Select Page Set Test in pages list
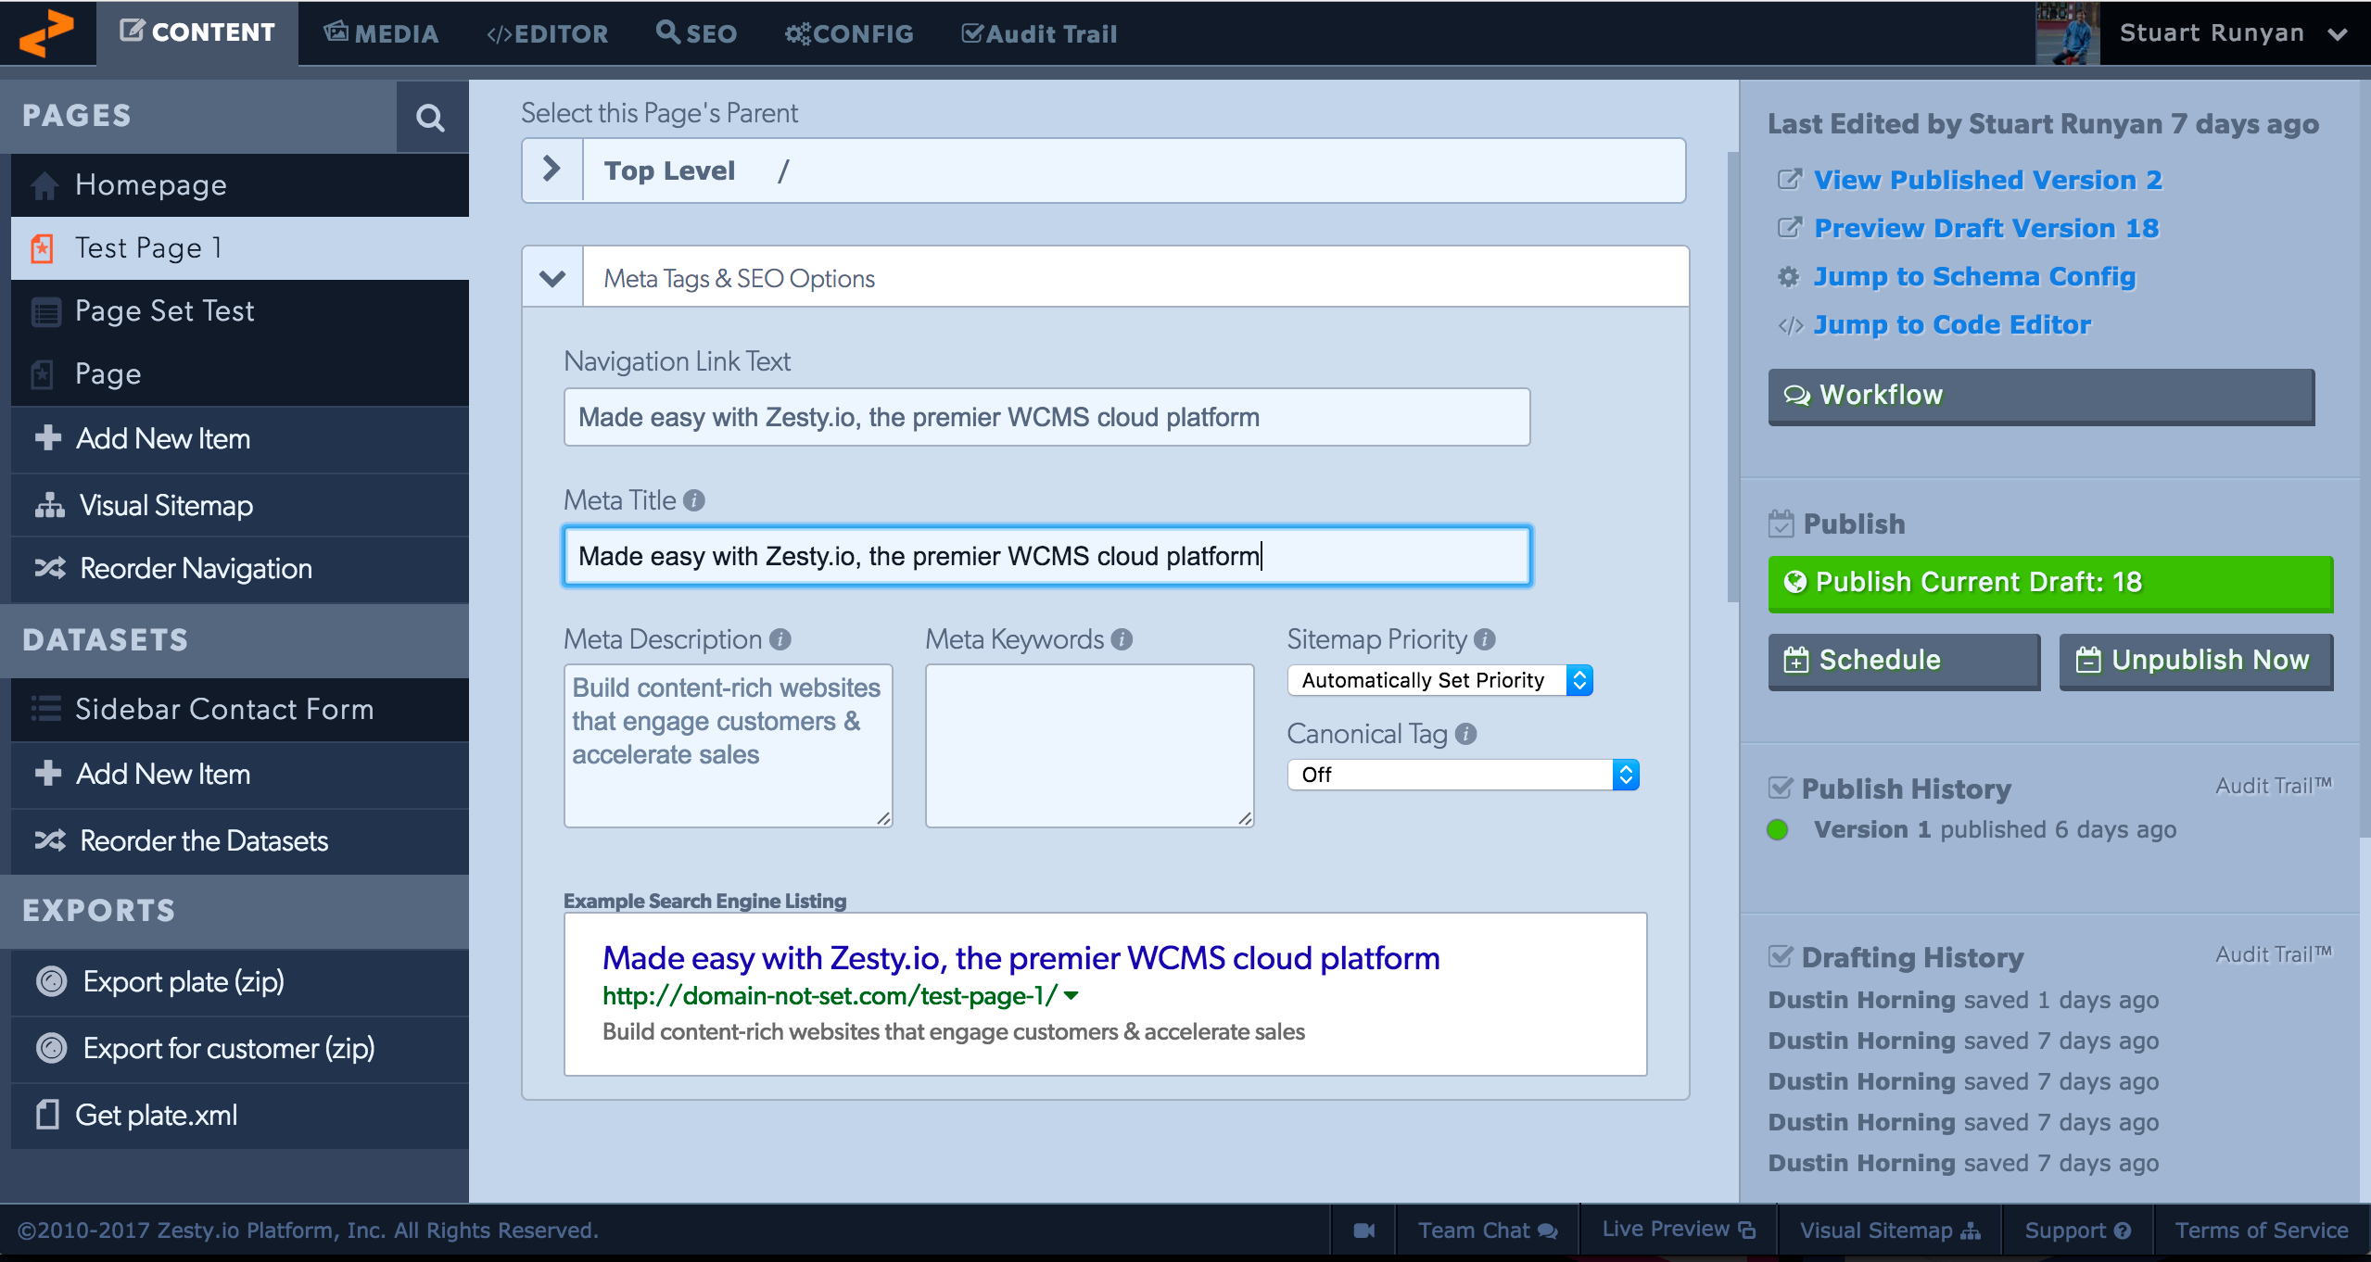2371x1262 pixels. point(240,311)
